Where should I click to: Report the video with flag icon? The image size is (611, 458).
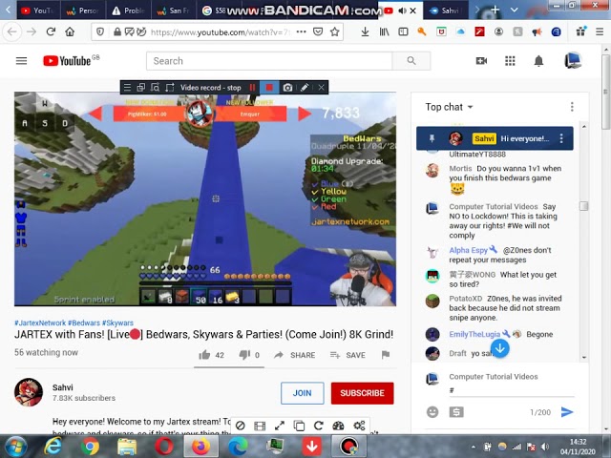point(386,355)
